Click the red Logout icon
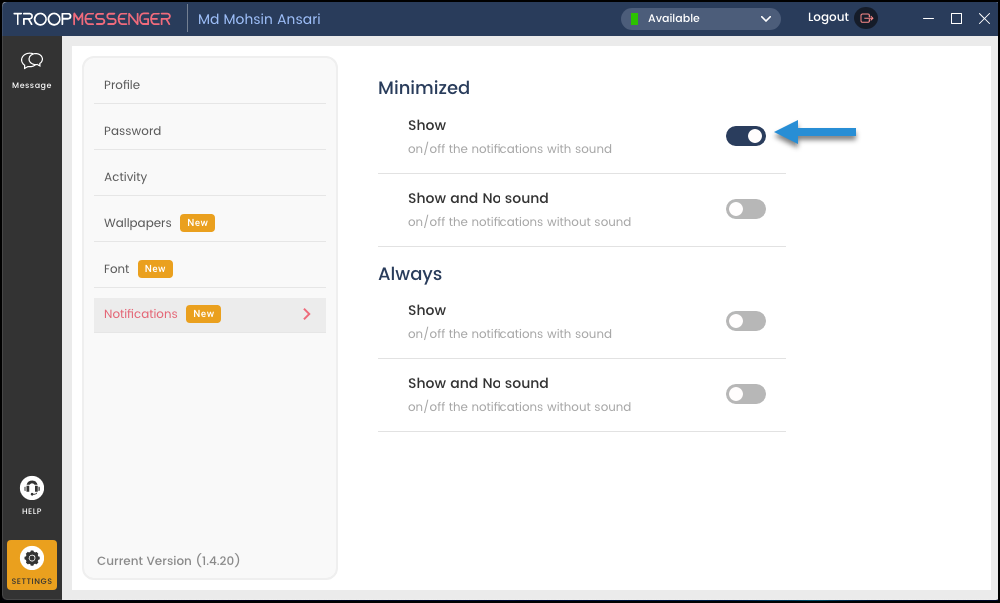 point(866,18)
